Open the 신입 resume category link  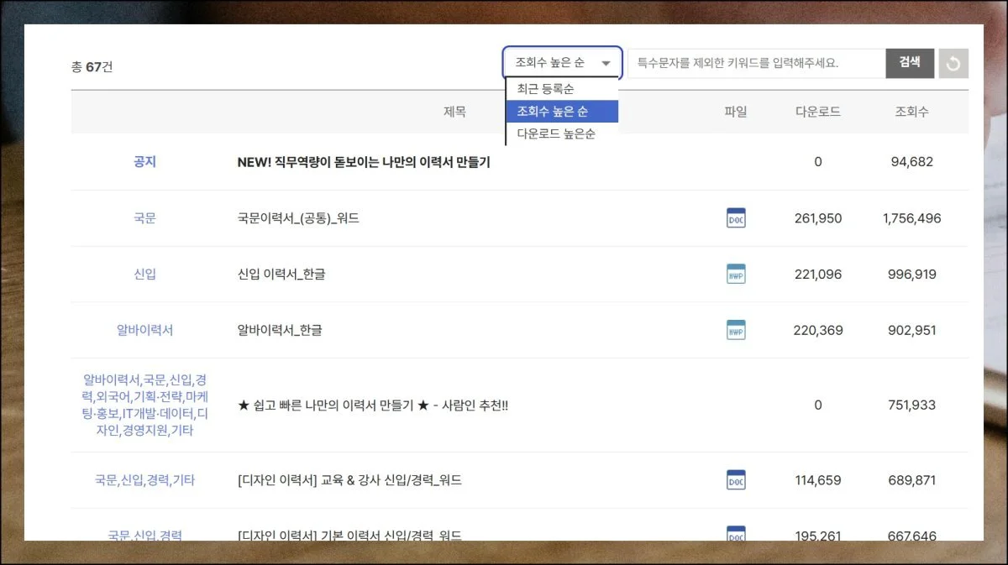[x=144, y=274]
